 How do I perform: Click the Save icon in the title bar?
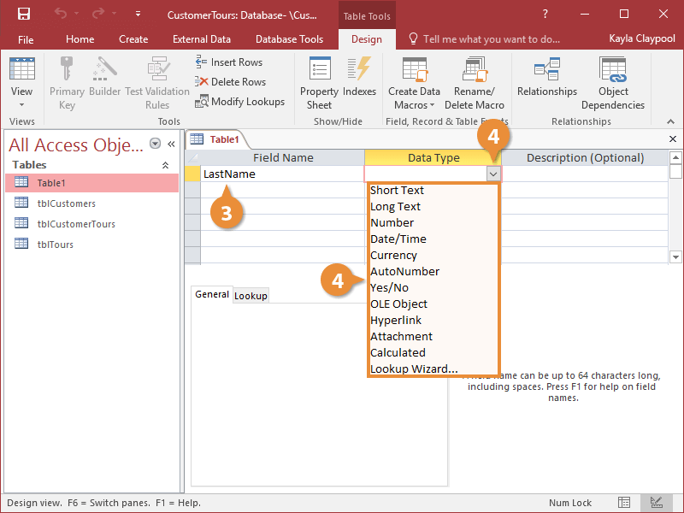24,14
